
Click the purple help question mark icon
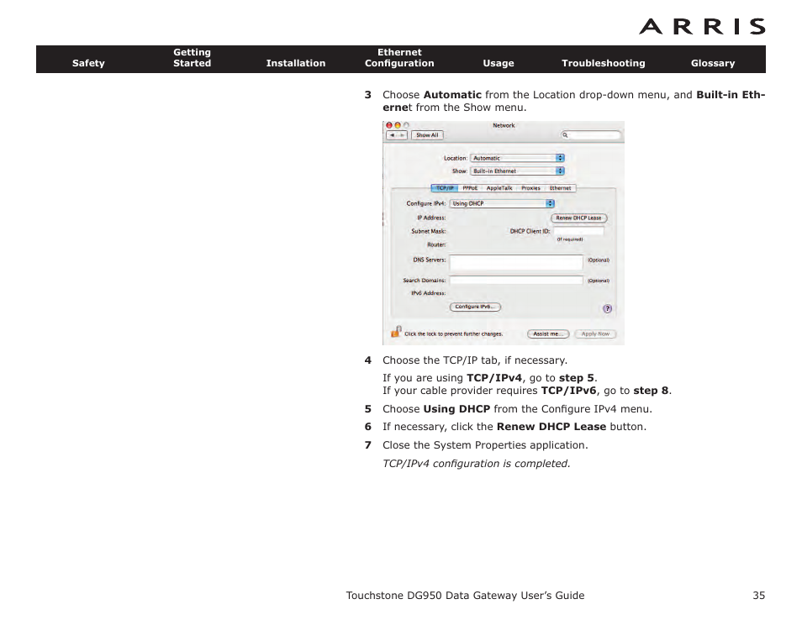point(607,308)
